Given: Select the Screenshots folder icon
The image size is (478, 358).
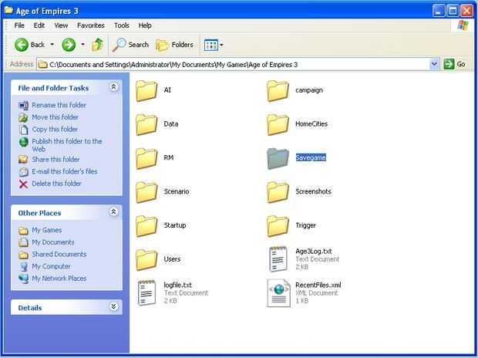Looking at the screenshot, I should [x=278, y=192].
